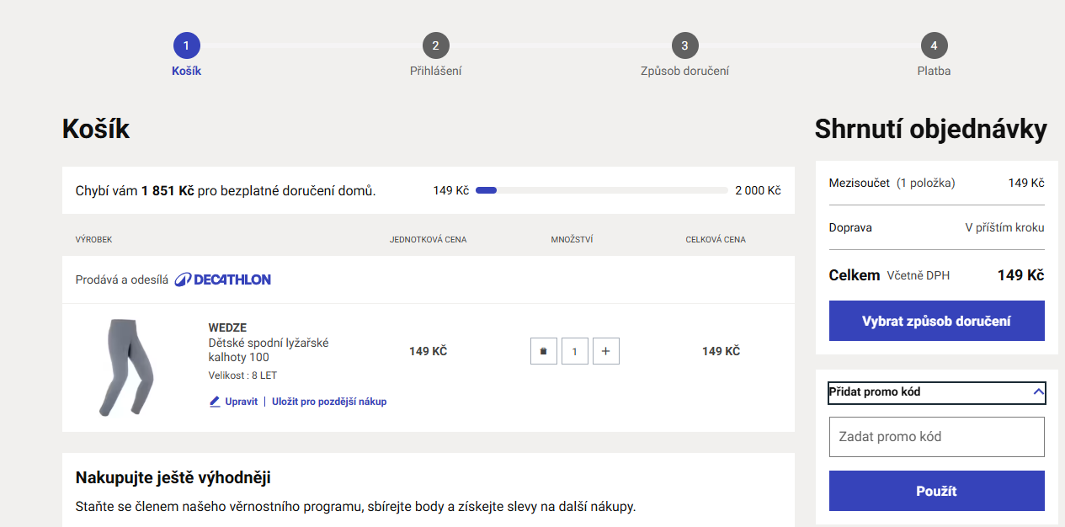This screenshot has height=527, width=1065.
Task: Click the free delivery progress bar
Action: click(601, 190)
